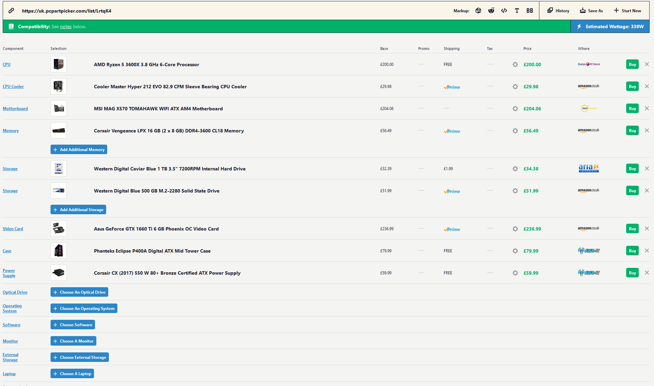Choose the HTML code markup icon
This screenshot has width=654, height=386.
coord(504,11)
